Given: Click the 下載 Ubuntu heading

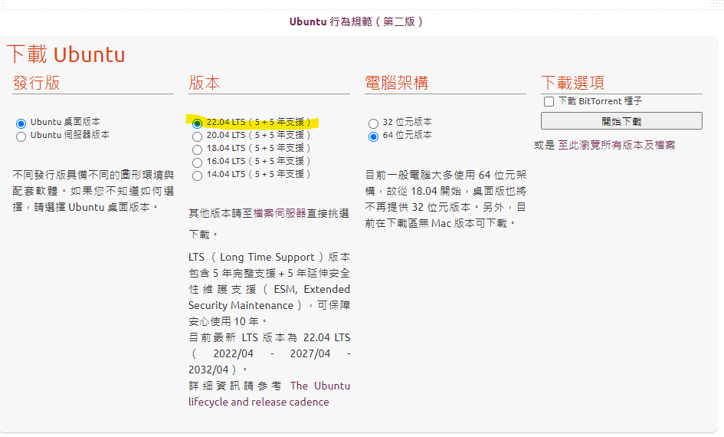Looking at the screenshot, I should [66, 54].
